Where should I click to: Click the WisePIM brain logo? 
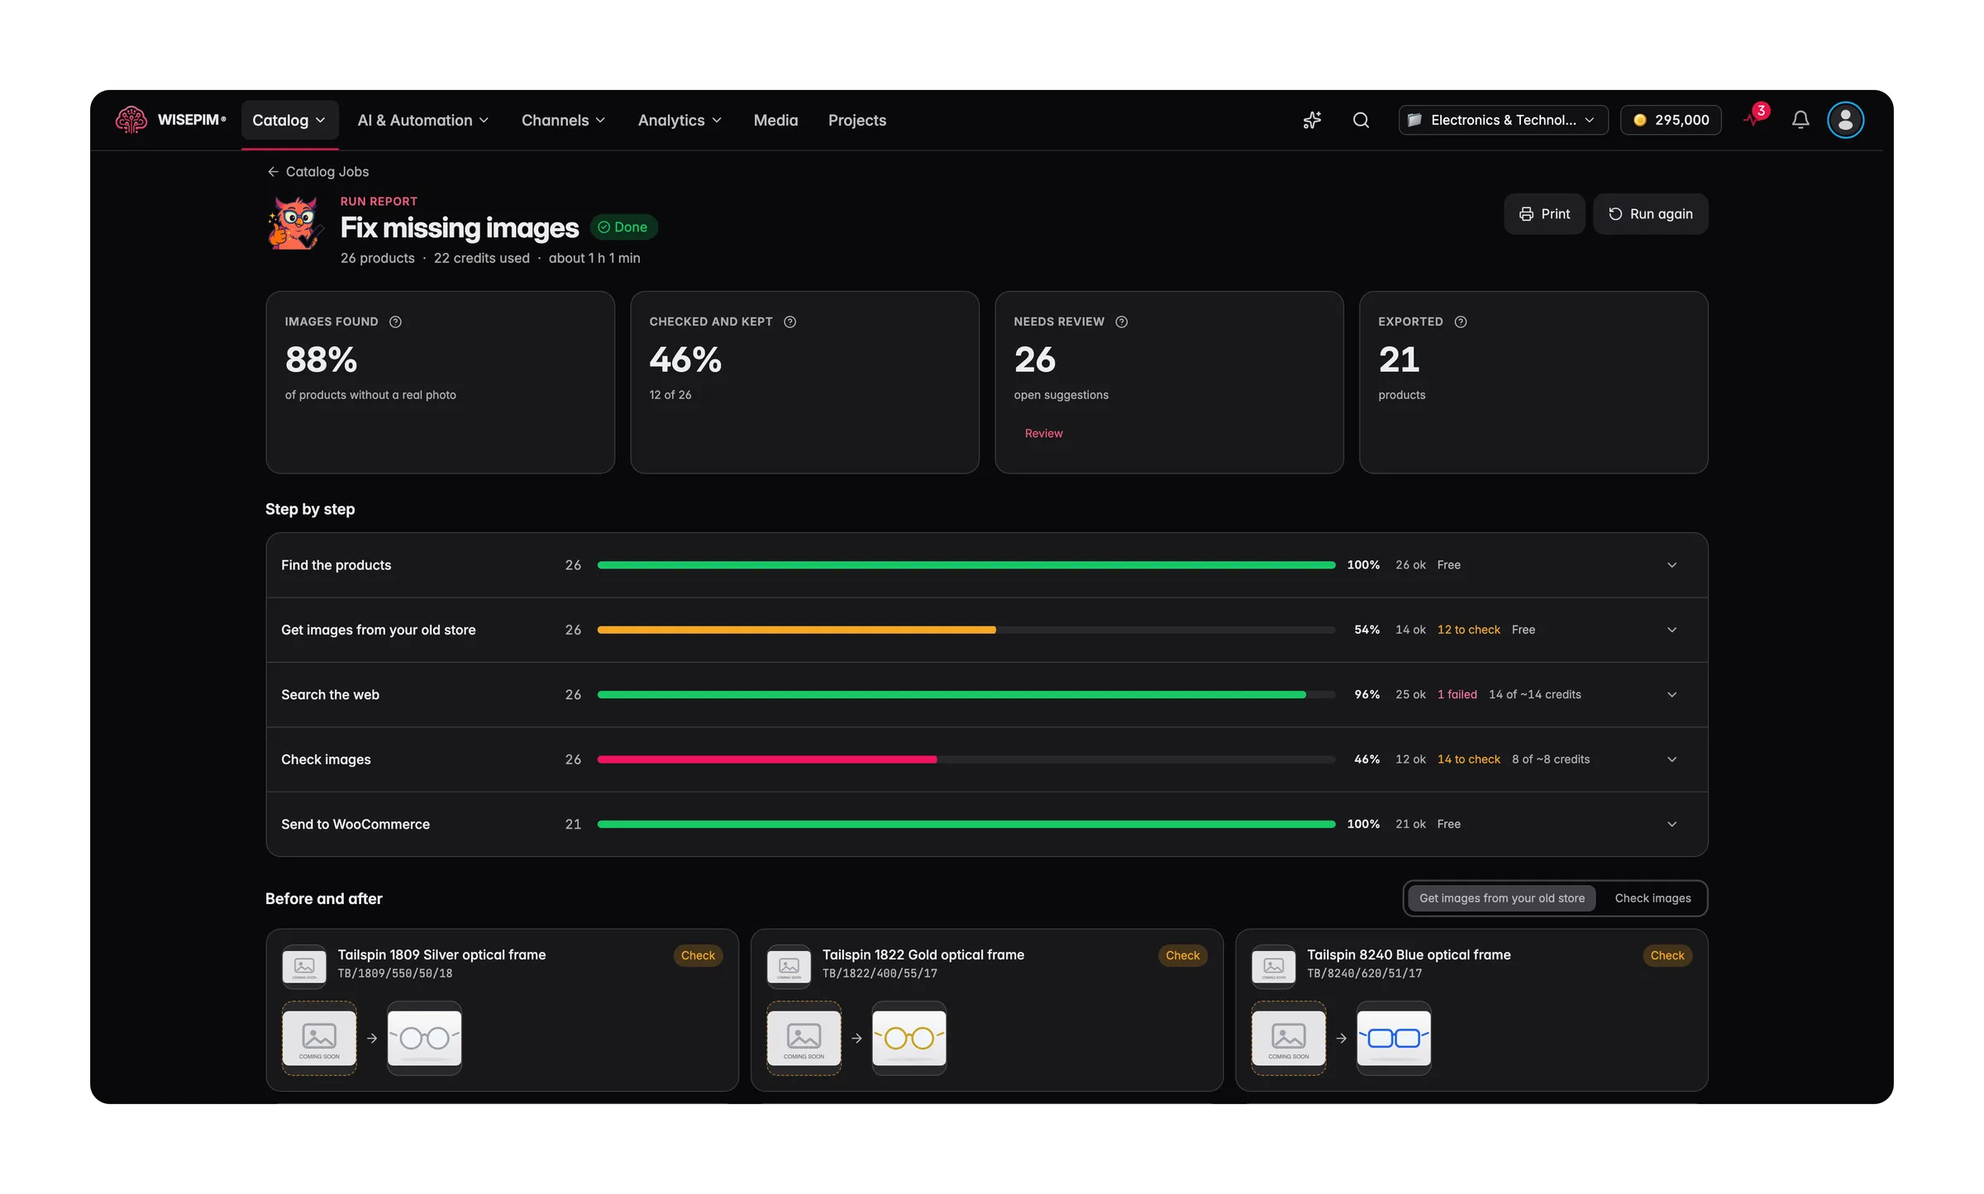pyautogui.click(x=131, y=120)
